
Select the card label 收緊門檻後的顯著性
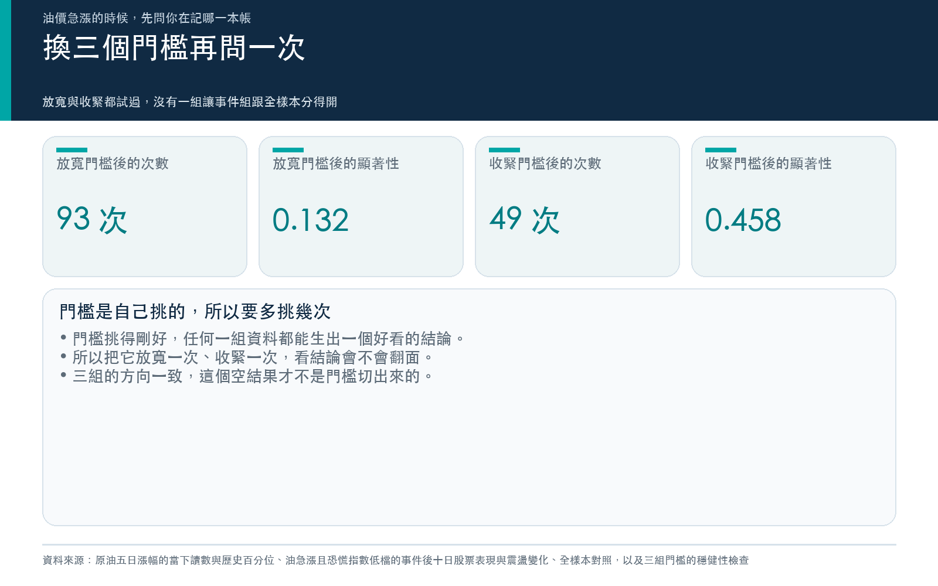click(769, 163)
